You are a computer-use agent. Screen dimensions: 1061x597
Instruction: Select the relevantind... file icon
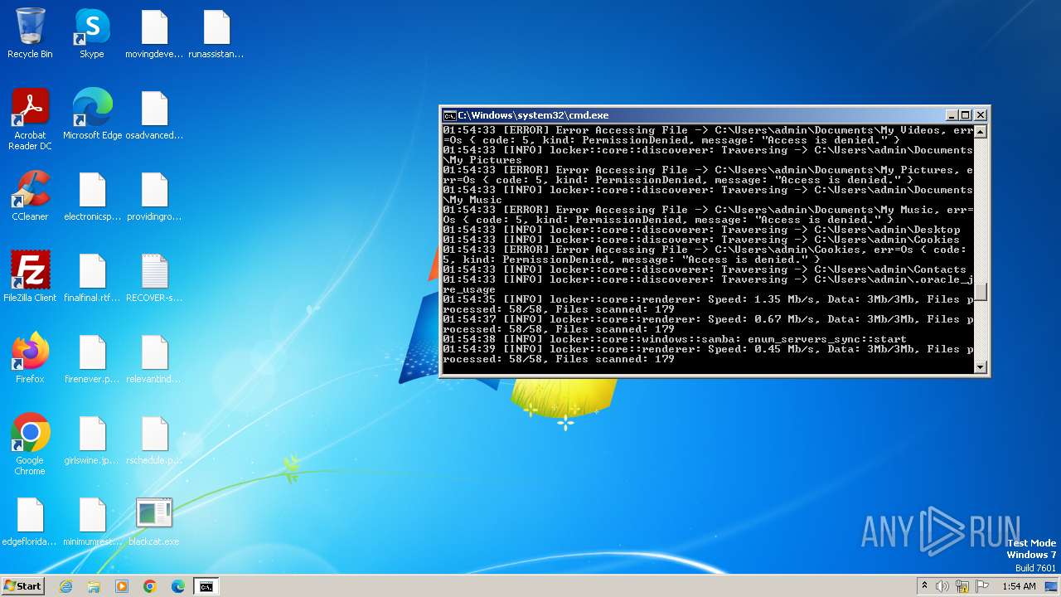[x=154, y=358]
